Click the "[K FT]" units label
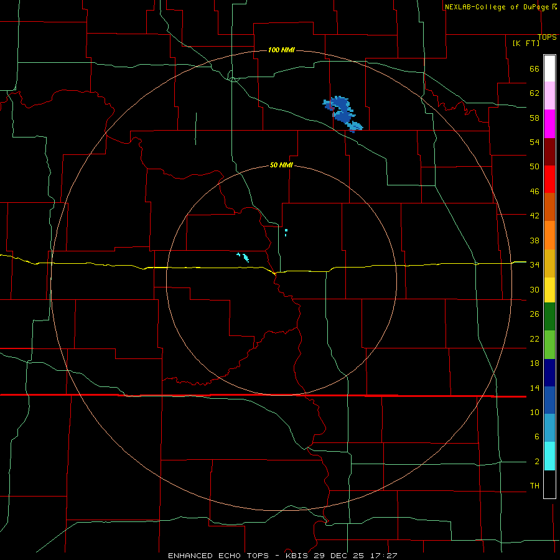The image size is (560, 560). tap(526, 43)
